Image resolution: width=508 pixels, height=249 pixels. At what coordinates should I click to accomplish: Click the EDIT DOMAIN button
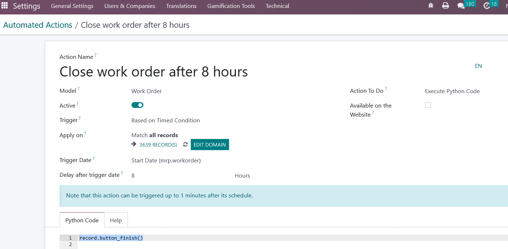tap(210, 145)
